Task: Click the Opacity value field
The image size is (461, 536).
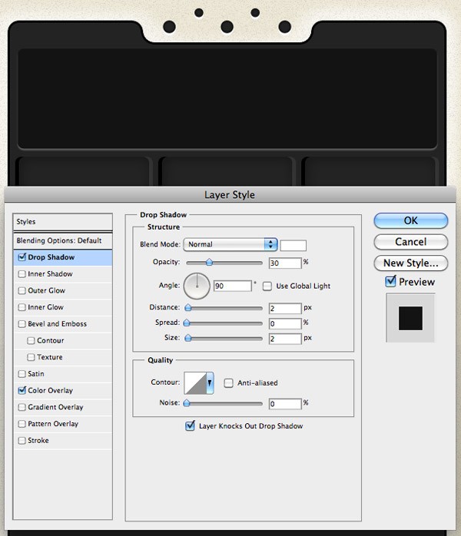Action: [285, 263]
